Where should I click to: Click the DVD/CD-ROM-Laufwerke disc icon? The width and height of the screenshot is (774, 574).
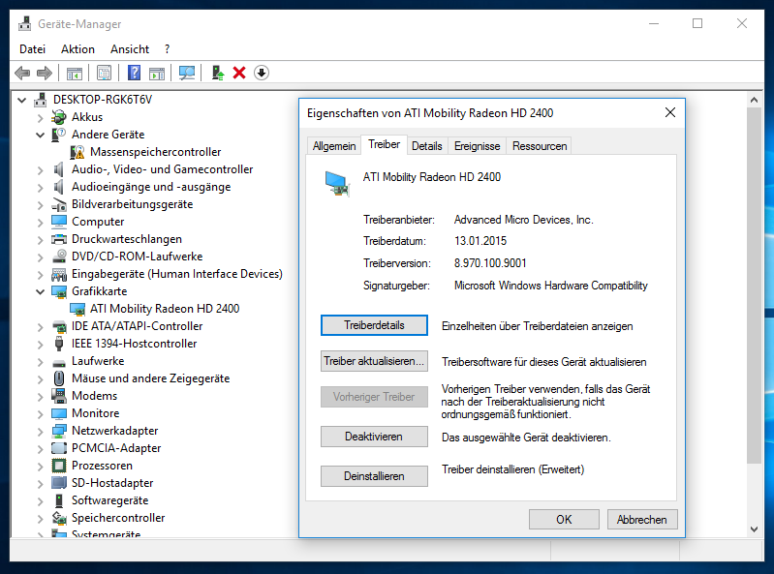(x=59, y=257)
